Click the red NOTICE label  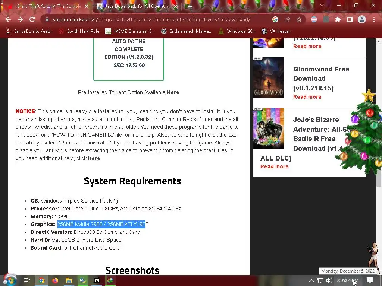point(25,111)
